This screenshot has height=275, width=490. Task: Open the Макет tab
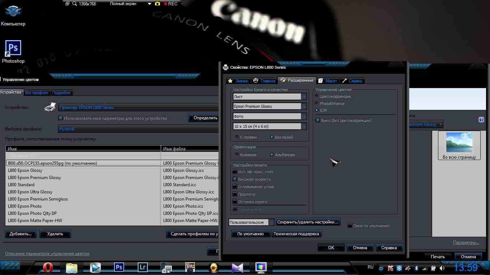[328, 81]
